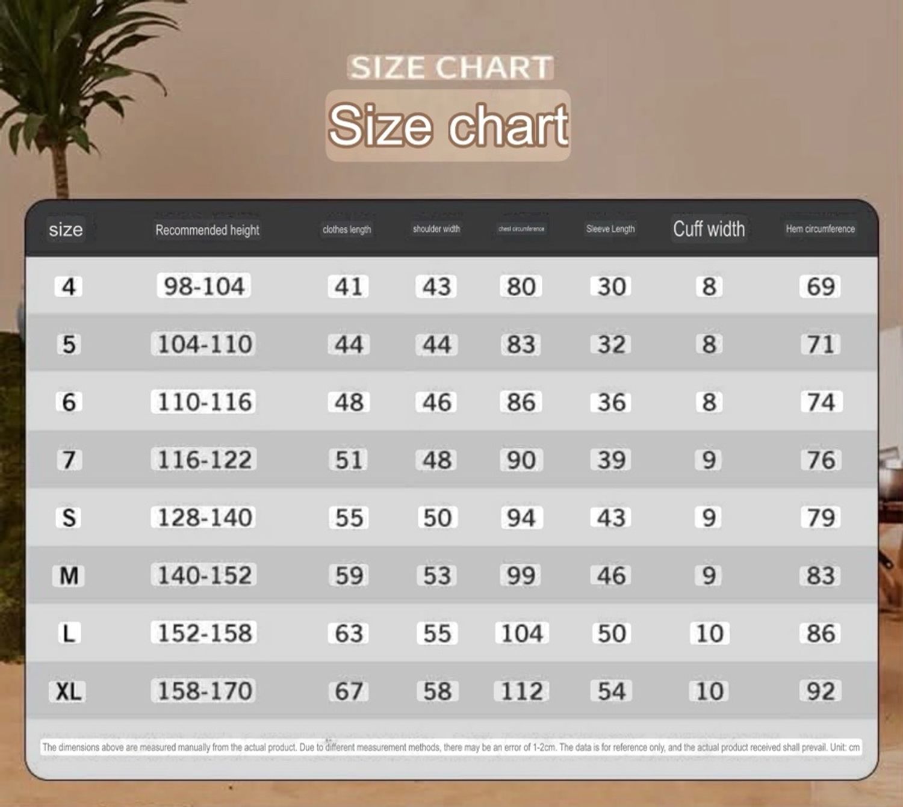Click the 128-140 height range cell

(205, 518)
